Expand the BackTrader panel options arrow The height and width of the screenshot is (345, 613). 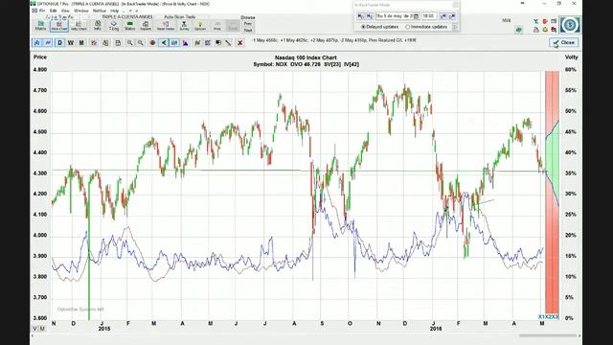point(455,27)
